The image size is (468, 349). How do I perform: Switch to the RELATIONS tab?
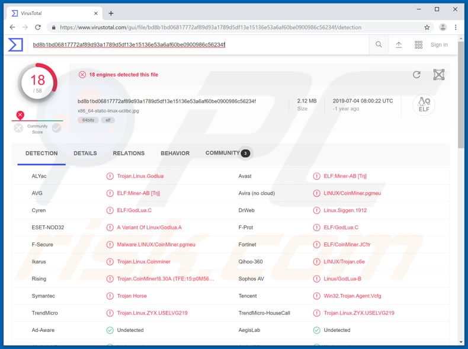pyautogui.click(x=129, y=153)
